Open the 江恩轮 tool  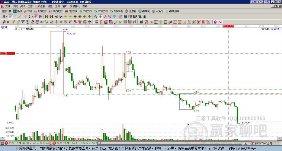pyautogui.click(x=131, y=11)
